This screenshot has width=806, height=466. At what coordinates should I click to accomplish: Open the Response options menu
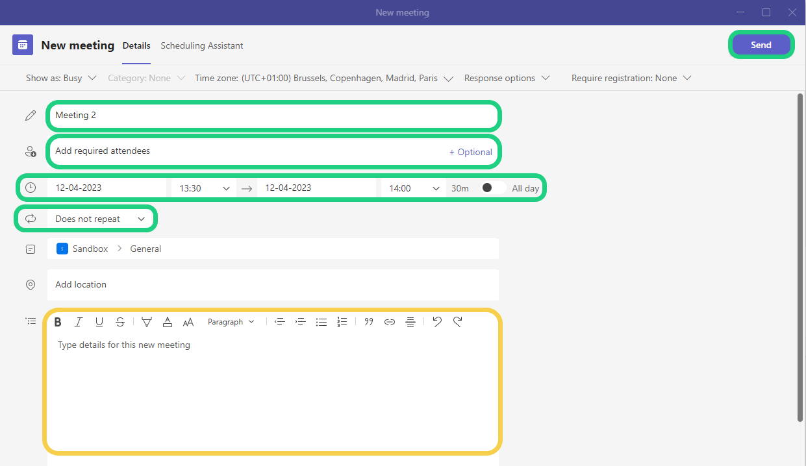pos(507,78)
